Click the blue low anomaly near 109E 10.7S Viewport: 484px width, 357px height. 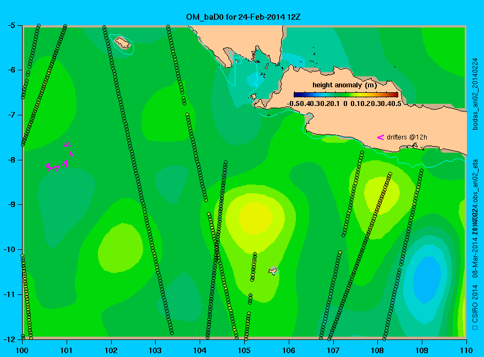tap(427, 280)
